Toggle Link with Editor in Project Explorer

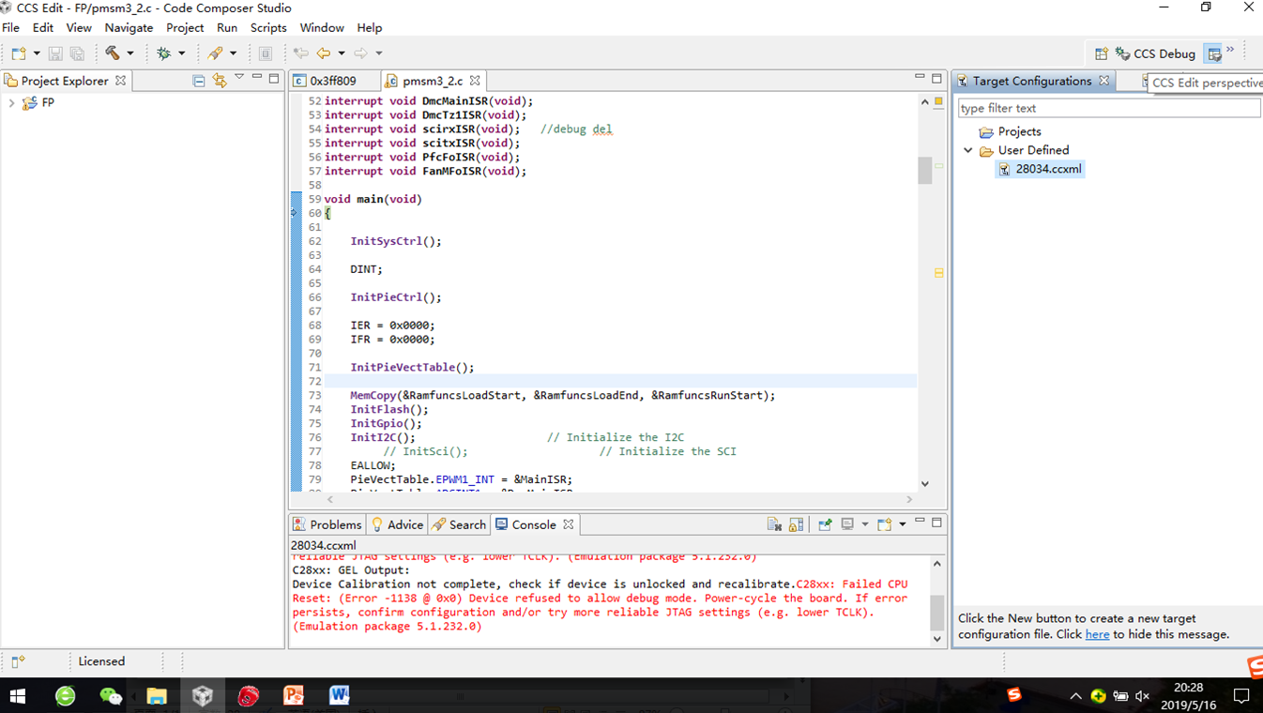(x=220, y=81)
